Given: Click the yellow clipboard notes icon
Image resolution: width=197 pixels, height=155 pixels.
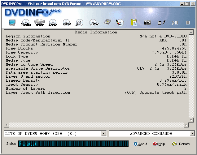Looking at the screenshot, I should pyautogui.click(x=134, y=23).
